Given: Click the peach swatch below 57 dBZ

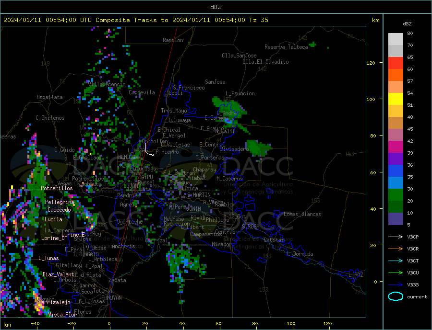Looking at the screenshot, I should (x=396, y=87).
